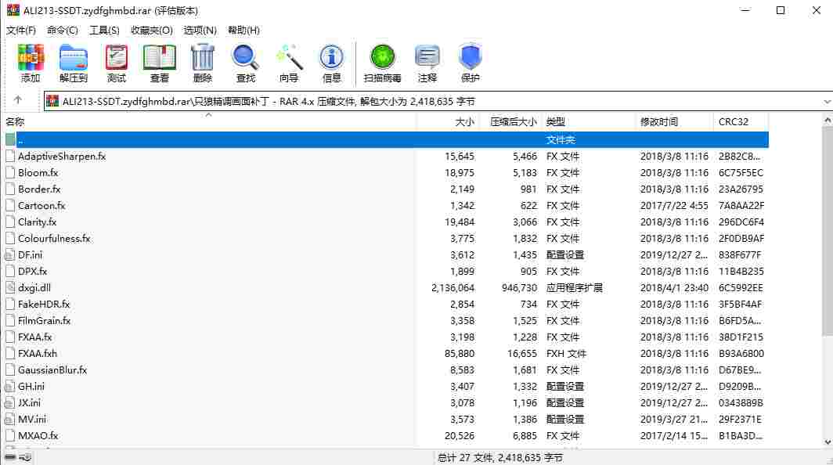The width and height of the screenshot is (833, 465).
Task: Select DPX.fx file
Action: tap(32, 271)
